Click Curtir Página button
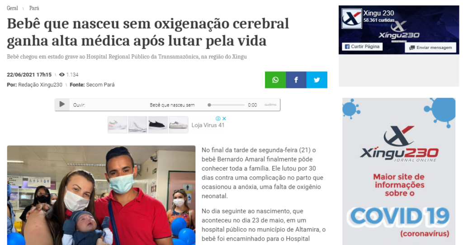 pos(362,46)
